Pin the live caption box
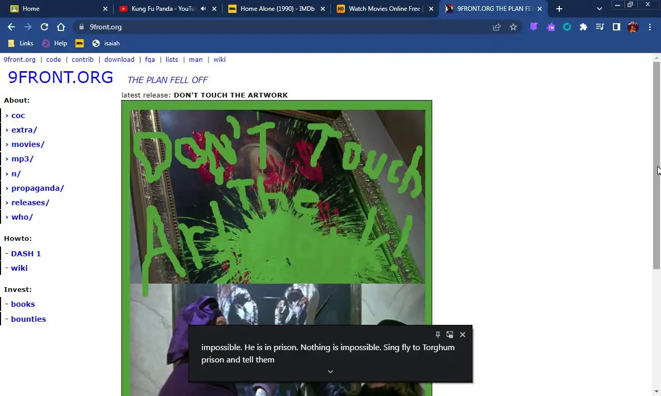Screen dimensions: 661x396 tap(438, 335)
